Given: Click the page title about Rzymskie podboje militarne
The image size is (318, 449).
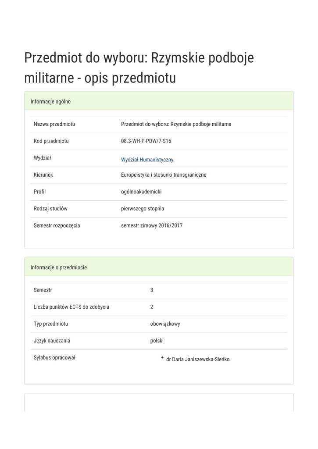Looking at the screenshot, I should click(x=139, y=68).
